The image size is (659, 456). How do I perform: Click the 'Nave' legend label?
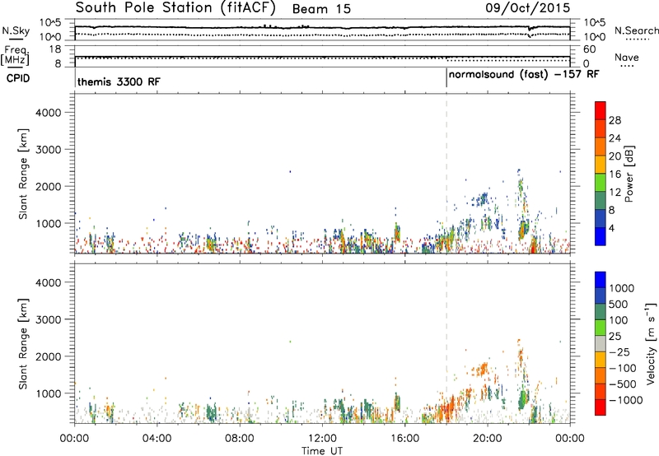pyautogui.click(x=627, y=57)
